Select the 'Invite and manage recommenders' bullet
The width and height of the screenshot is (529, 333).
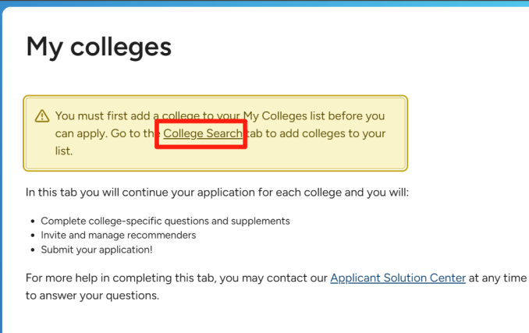119,236
